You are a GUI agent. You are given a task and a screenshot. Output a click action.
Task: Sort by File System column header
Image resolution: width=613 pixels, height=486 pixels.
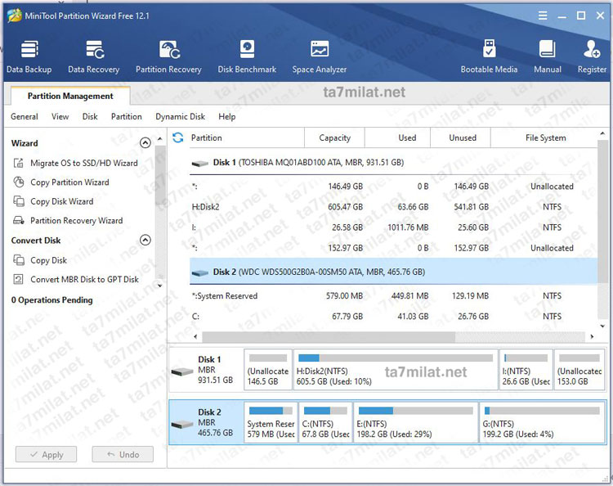coord(544,137)
